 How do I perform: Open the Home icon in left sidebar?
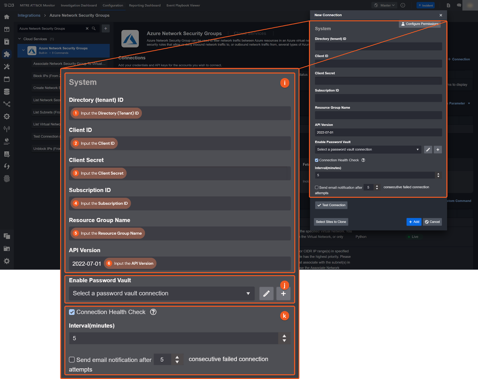[x=7, y=17]
